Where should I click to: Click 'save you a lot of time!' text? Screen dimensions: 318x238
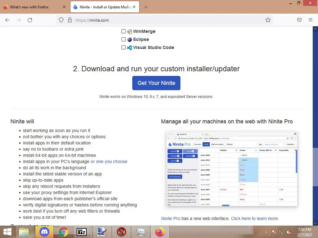click(x=44, y=217)
